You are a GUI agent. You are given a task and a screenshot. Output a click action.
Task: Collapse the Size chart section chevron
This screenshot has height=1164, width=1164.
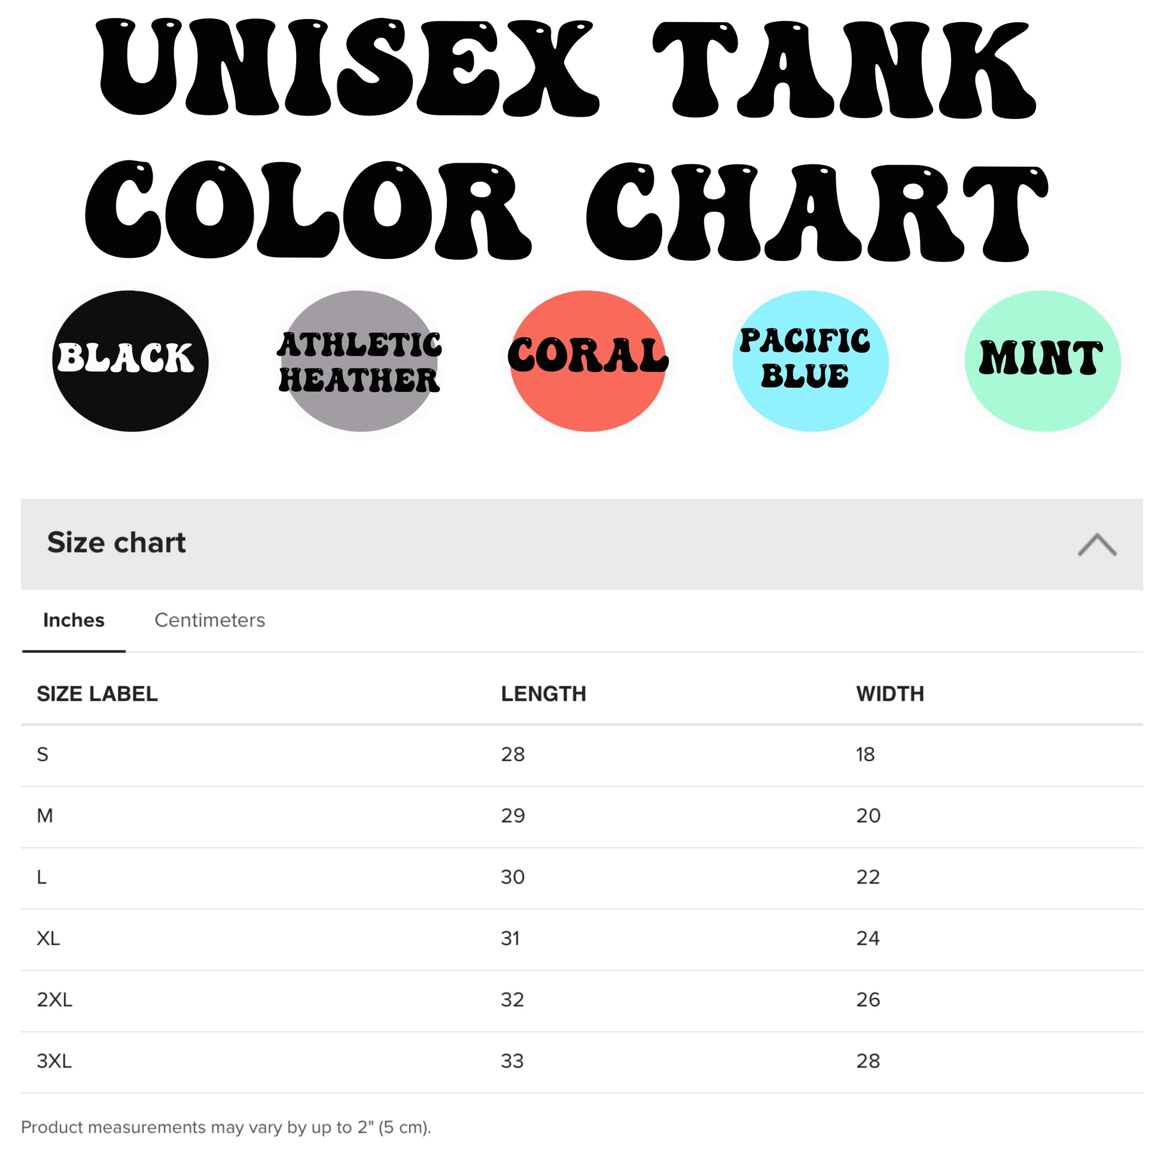[1096, 545]
